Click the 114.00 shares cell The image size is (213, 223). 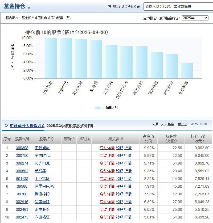click(171, 179)
